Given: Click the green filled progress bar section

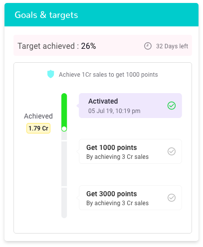Looking at the screenshot, I should pyautogui.click(x=64, y=111).
